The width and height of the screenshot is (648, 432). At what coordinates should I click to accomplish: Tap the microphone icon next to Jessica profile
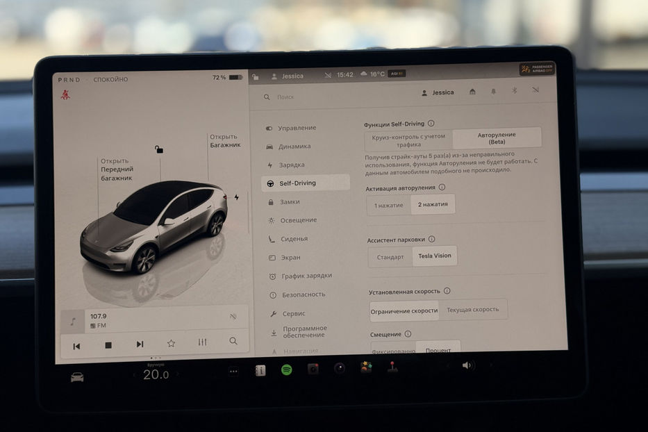pos(493,91)
